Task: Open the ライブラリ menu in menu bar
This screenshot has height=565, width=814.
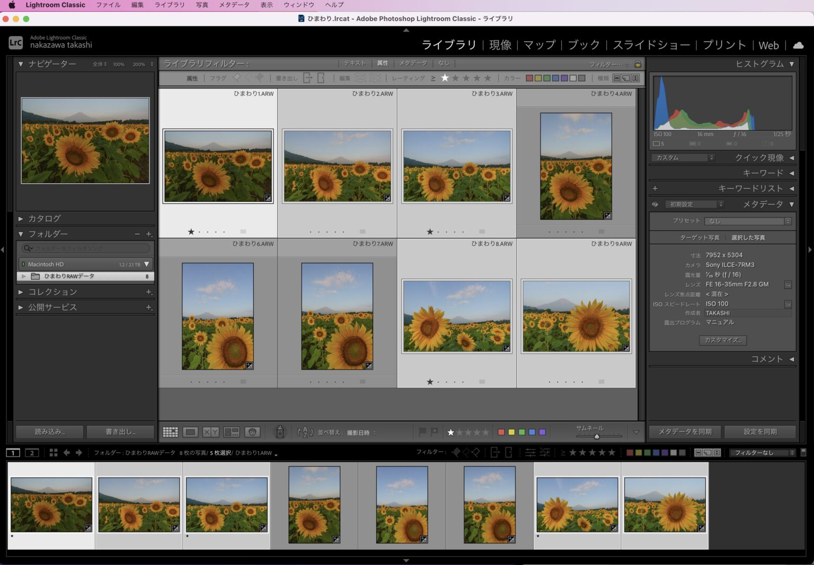Action: tap(170, 5)
